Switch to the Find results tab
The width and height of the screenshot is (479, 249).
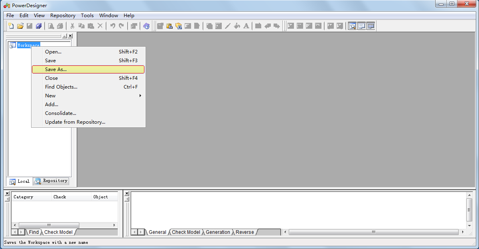34,232
